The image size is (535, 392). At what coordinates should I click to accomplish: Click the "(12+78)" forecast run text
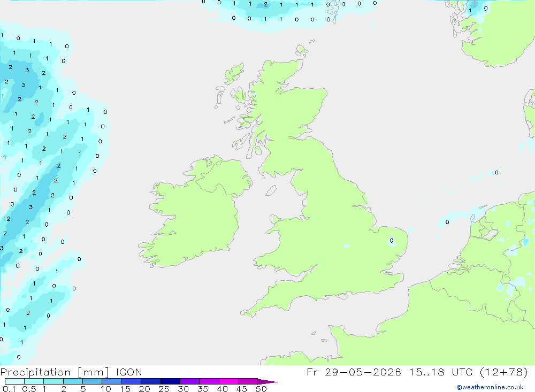click(503, 372)
